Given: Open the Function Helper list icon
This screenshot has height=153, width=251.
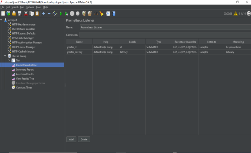Looking at the screenshot, I should 108,14.
